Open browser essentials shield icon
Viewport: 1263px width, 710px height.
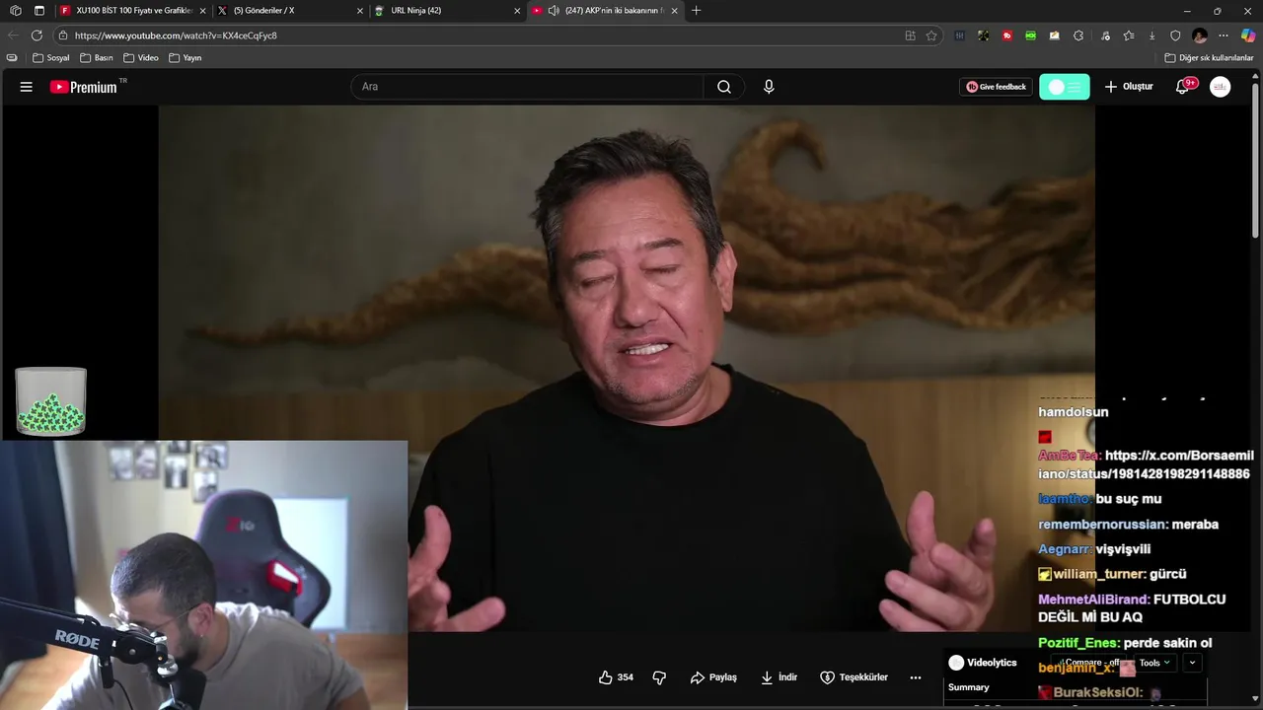[1175, 35]
